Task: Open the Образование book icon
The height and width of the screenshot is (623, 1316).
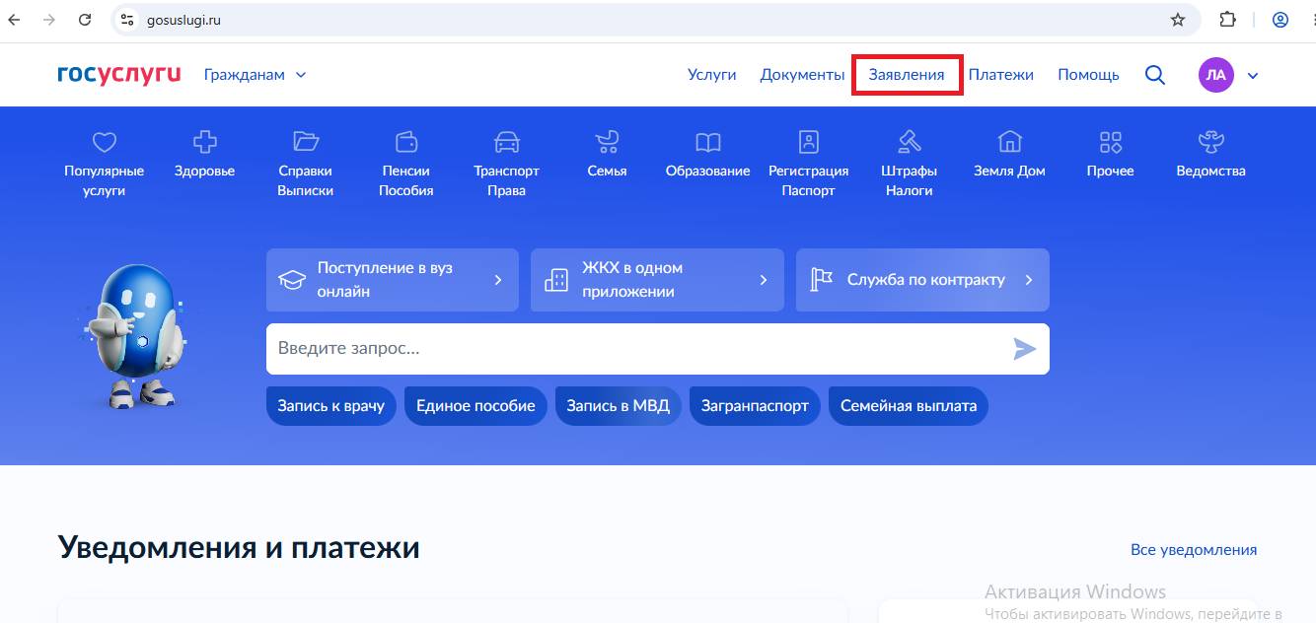Action: click(707, 142)
